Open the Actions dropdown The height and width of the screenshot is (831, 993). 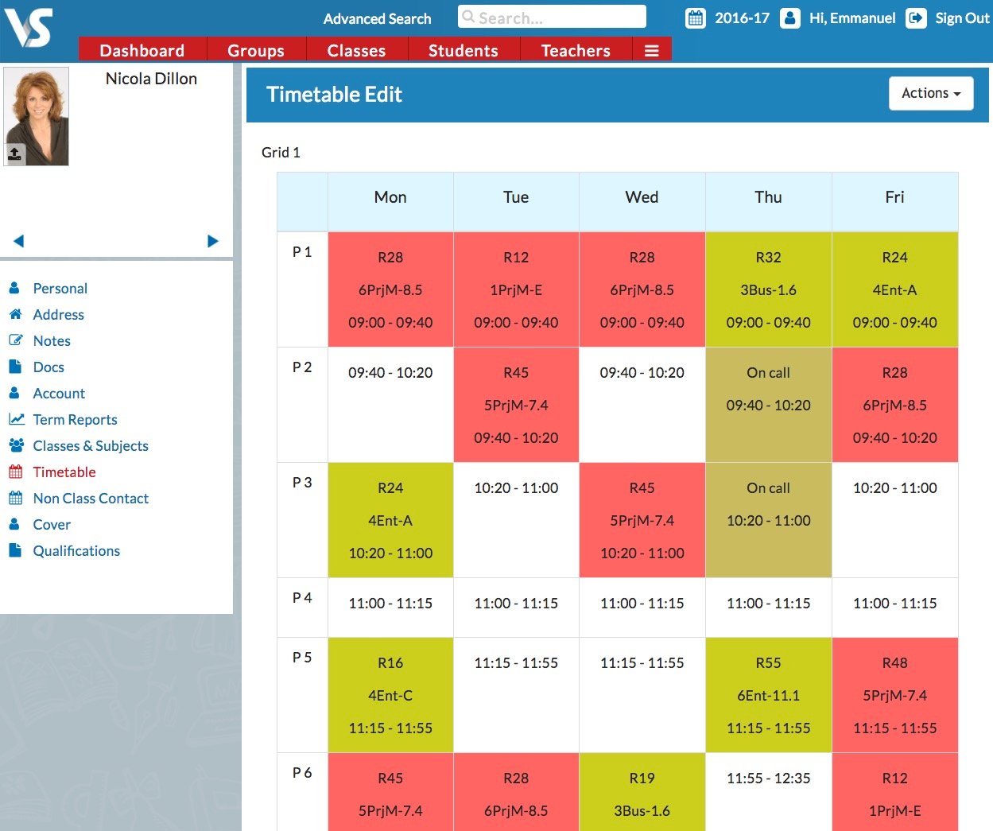[x=930, y=93]
